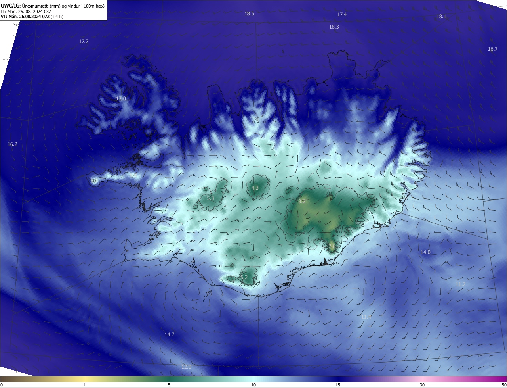Click the 10 tick on the color scale

[253, 385]
